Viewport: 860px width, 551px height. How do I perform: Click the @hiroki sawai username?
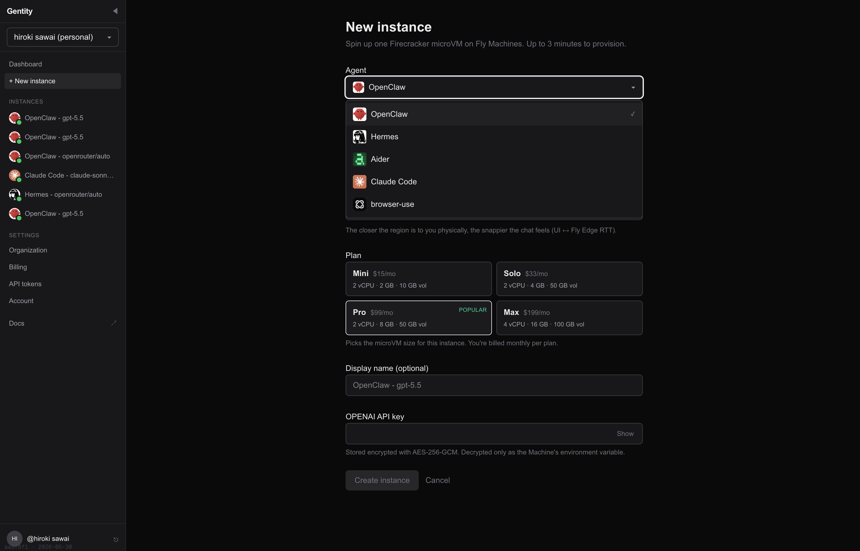(x=48, y=539)
